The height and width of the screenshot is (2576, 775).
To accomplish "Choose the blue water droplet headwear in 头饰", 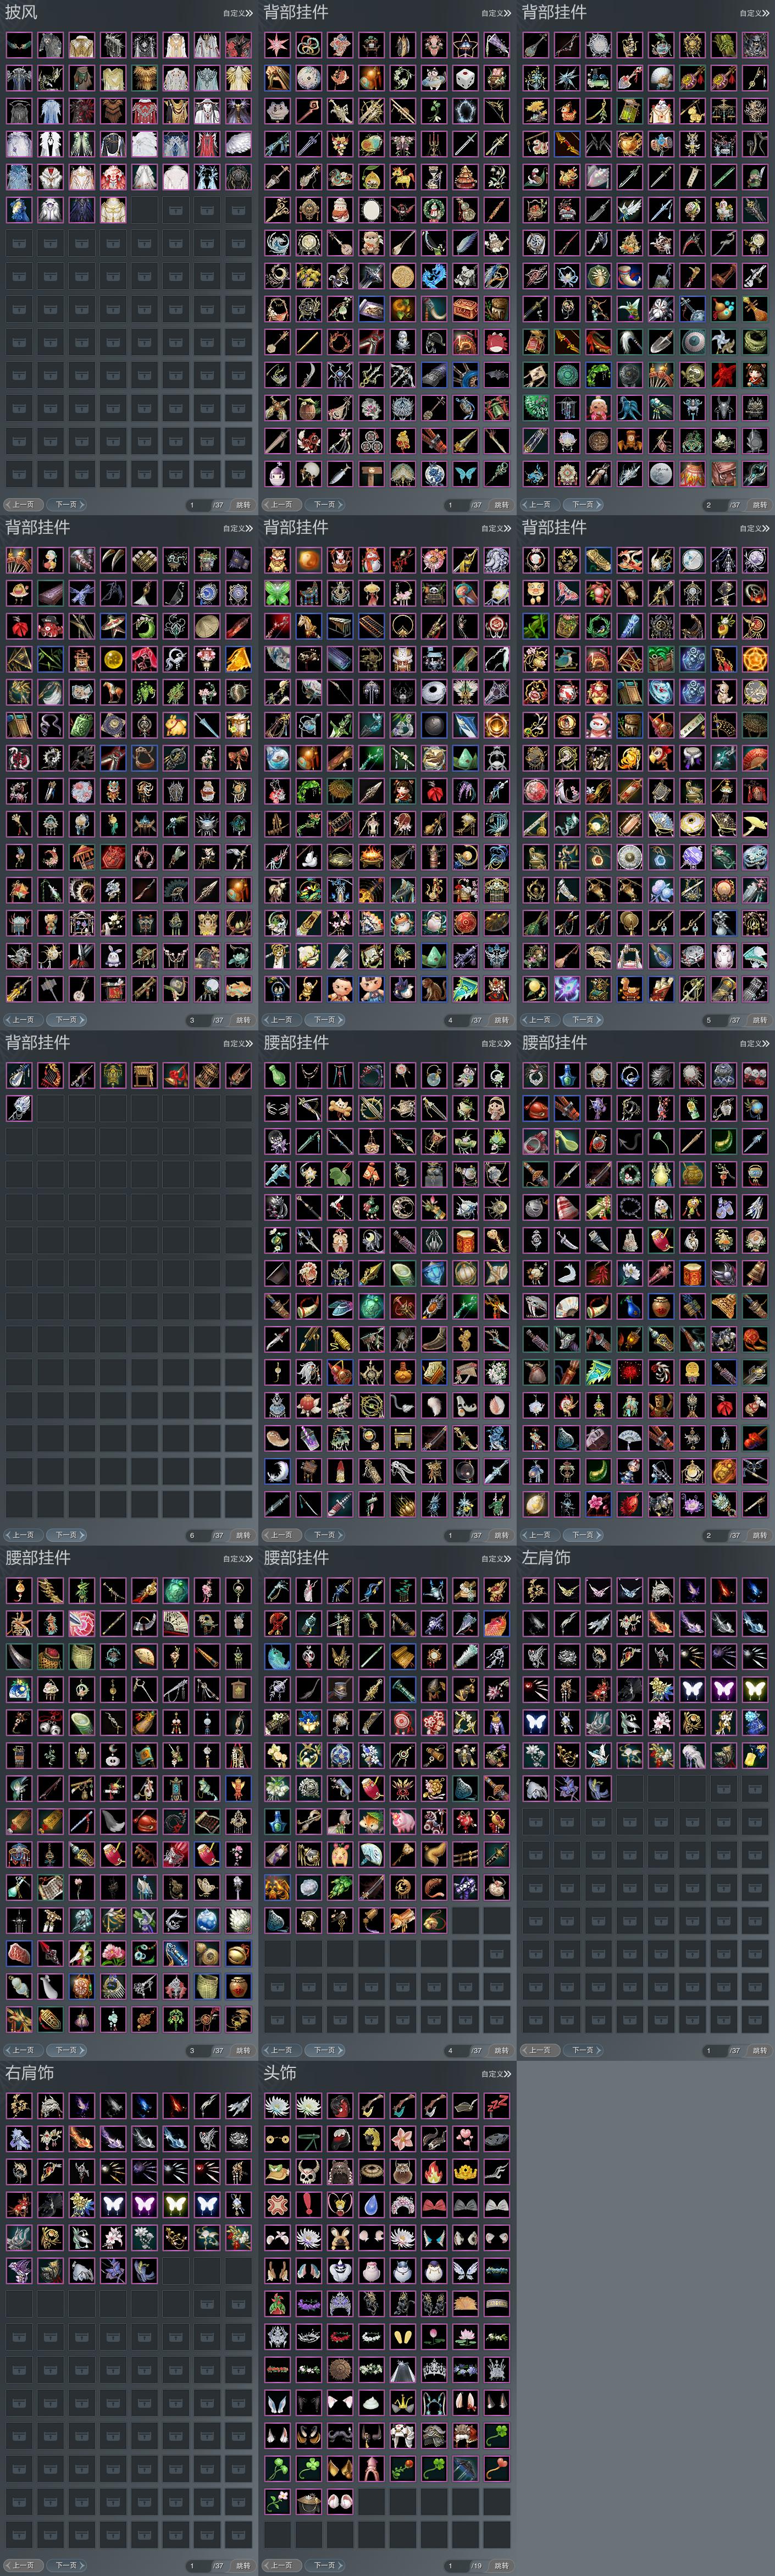I will [x=372, y=2204].
